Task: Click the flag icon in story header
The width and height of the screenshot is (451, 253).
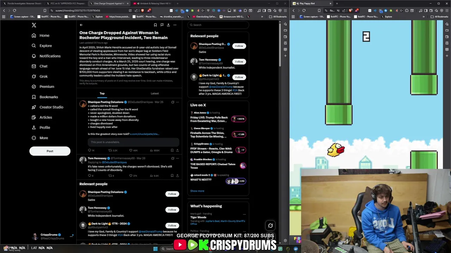Action: click(x=162, y=25)
